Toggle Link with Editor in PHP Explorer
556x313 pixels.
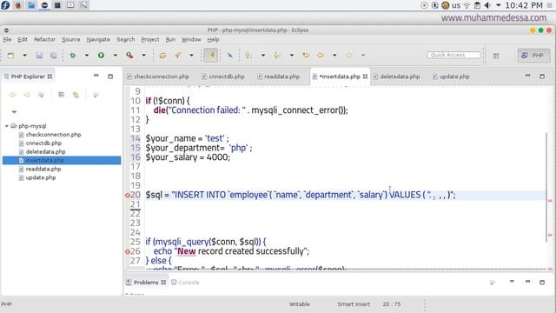click(76, 95)
